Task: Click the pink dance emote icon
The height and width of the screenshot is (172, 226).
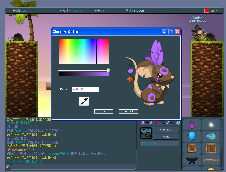Action: coord(143,123)
